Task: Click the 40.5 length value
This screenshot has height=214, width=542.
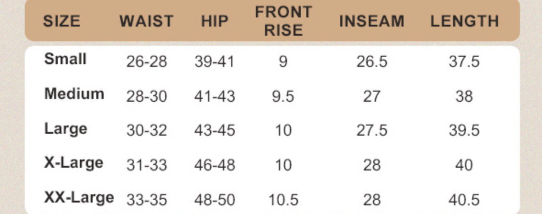Action: click(464, 200)
